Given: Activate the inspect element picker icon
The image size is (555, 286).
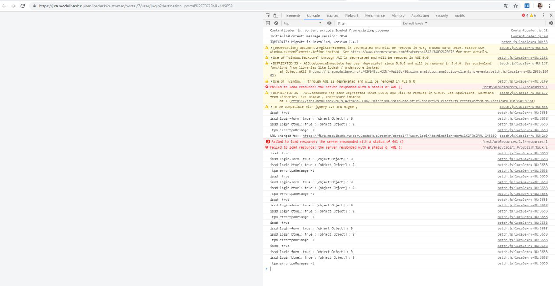Looking at the screenshot, I should (268, 15).
